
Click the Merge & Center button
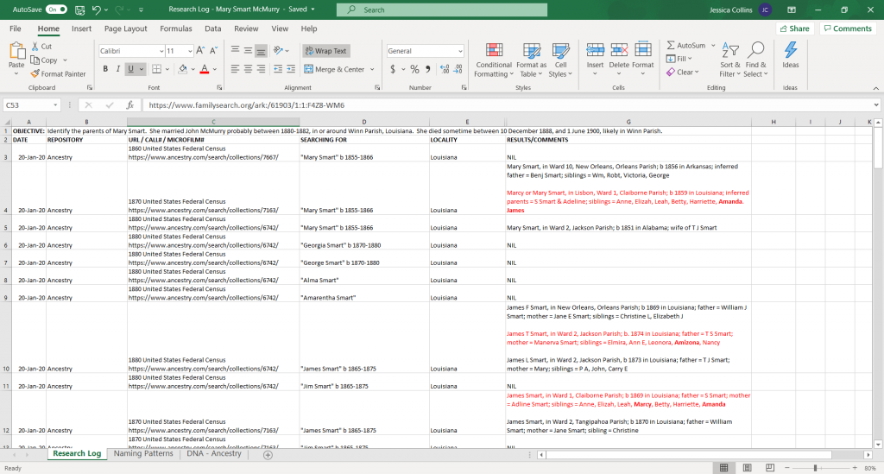(335, 69)
